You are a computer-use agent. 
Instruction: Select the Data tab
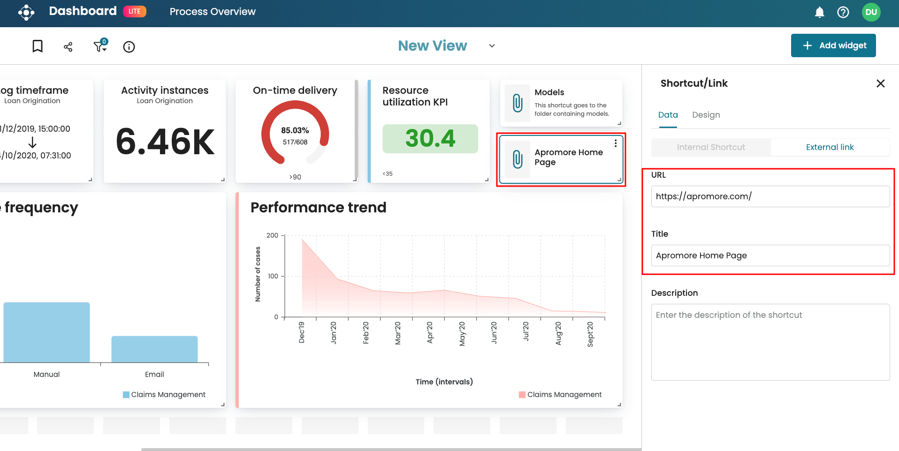(x=668, y=115)
